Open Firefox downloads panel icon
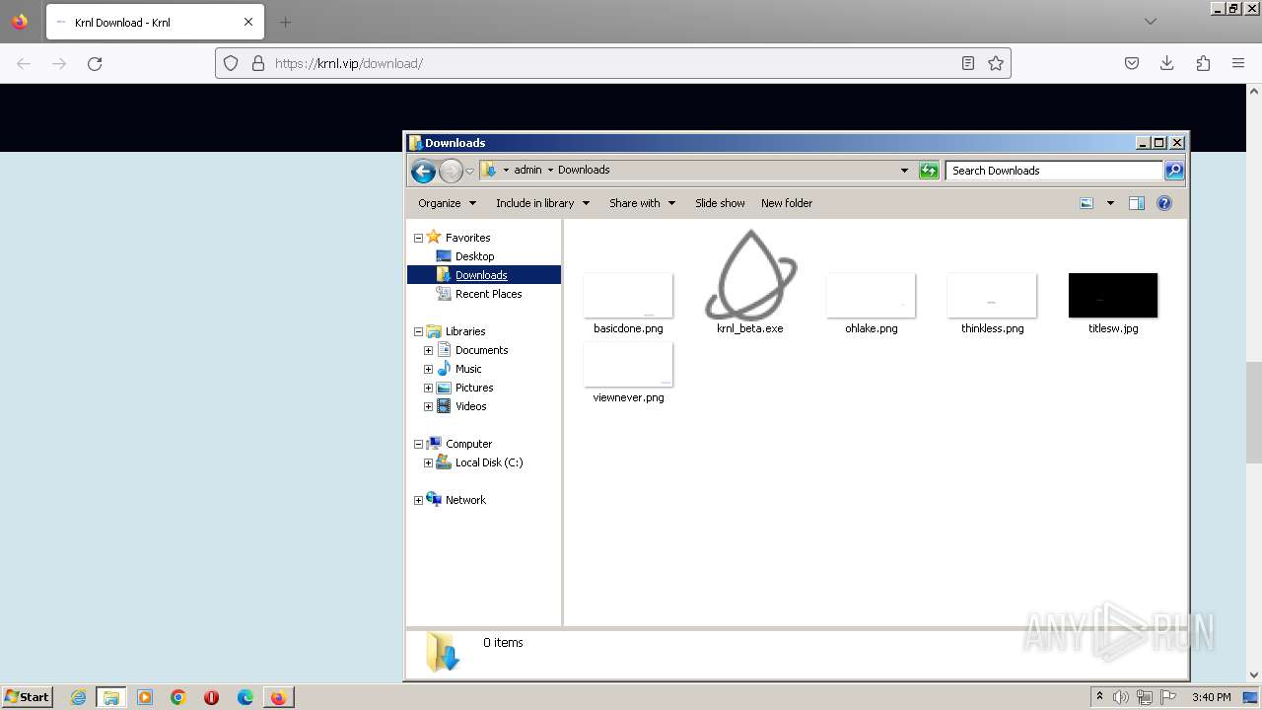1262x710 pixels. [x=1167, y=63]
